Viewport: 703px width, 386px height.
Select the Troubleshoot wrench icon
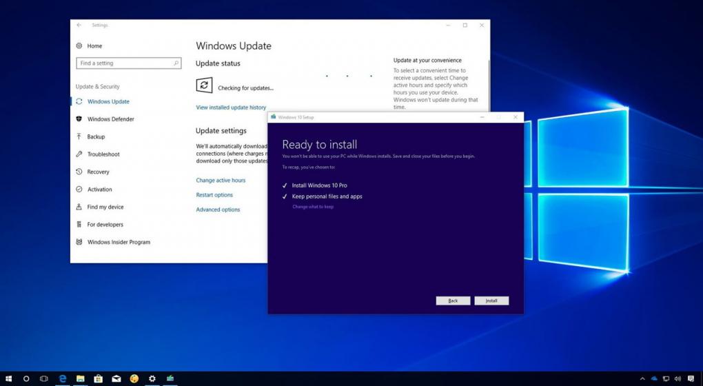click(79, 154)
